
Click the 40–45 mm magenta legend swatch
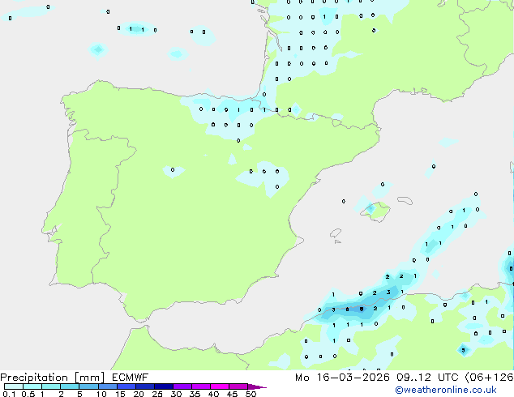click(220, 386)
